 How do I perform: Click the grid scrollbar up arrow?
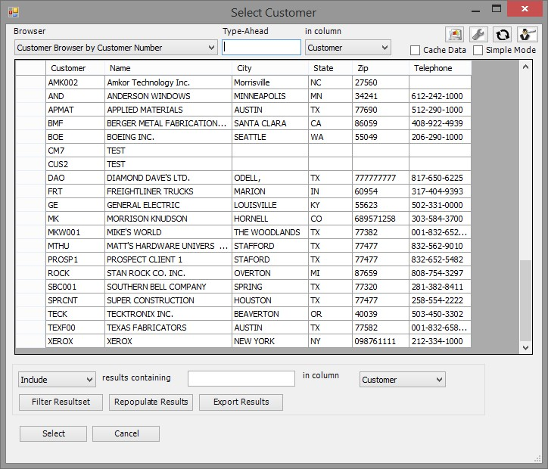[525, 67]
